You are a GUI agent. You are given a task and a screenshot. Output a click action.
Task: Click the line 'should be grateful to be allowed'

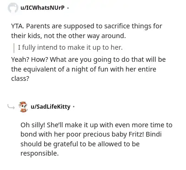(x=80, y=144)
